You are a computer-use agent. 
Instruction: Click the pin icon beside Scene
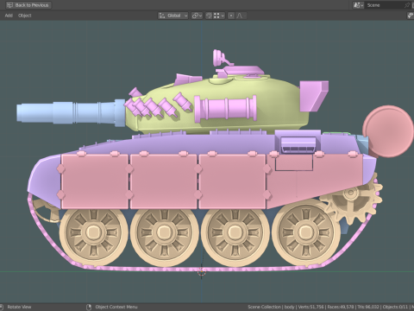(407, 5)
